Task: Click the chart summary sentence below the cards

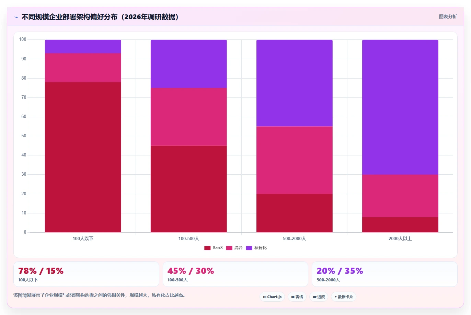Action: [x=100, y=295]
